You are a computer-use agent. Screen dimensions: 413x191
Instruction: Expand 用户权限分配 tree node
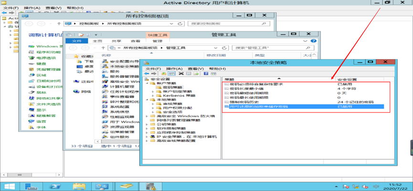(x=153, y=108)
